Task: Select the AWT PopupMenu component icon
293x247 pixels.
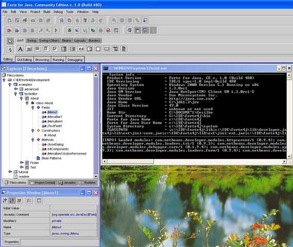Action: (124, 49)
